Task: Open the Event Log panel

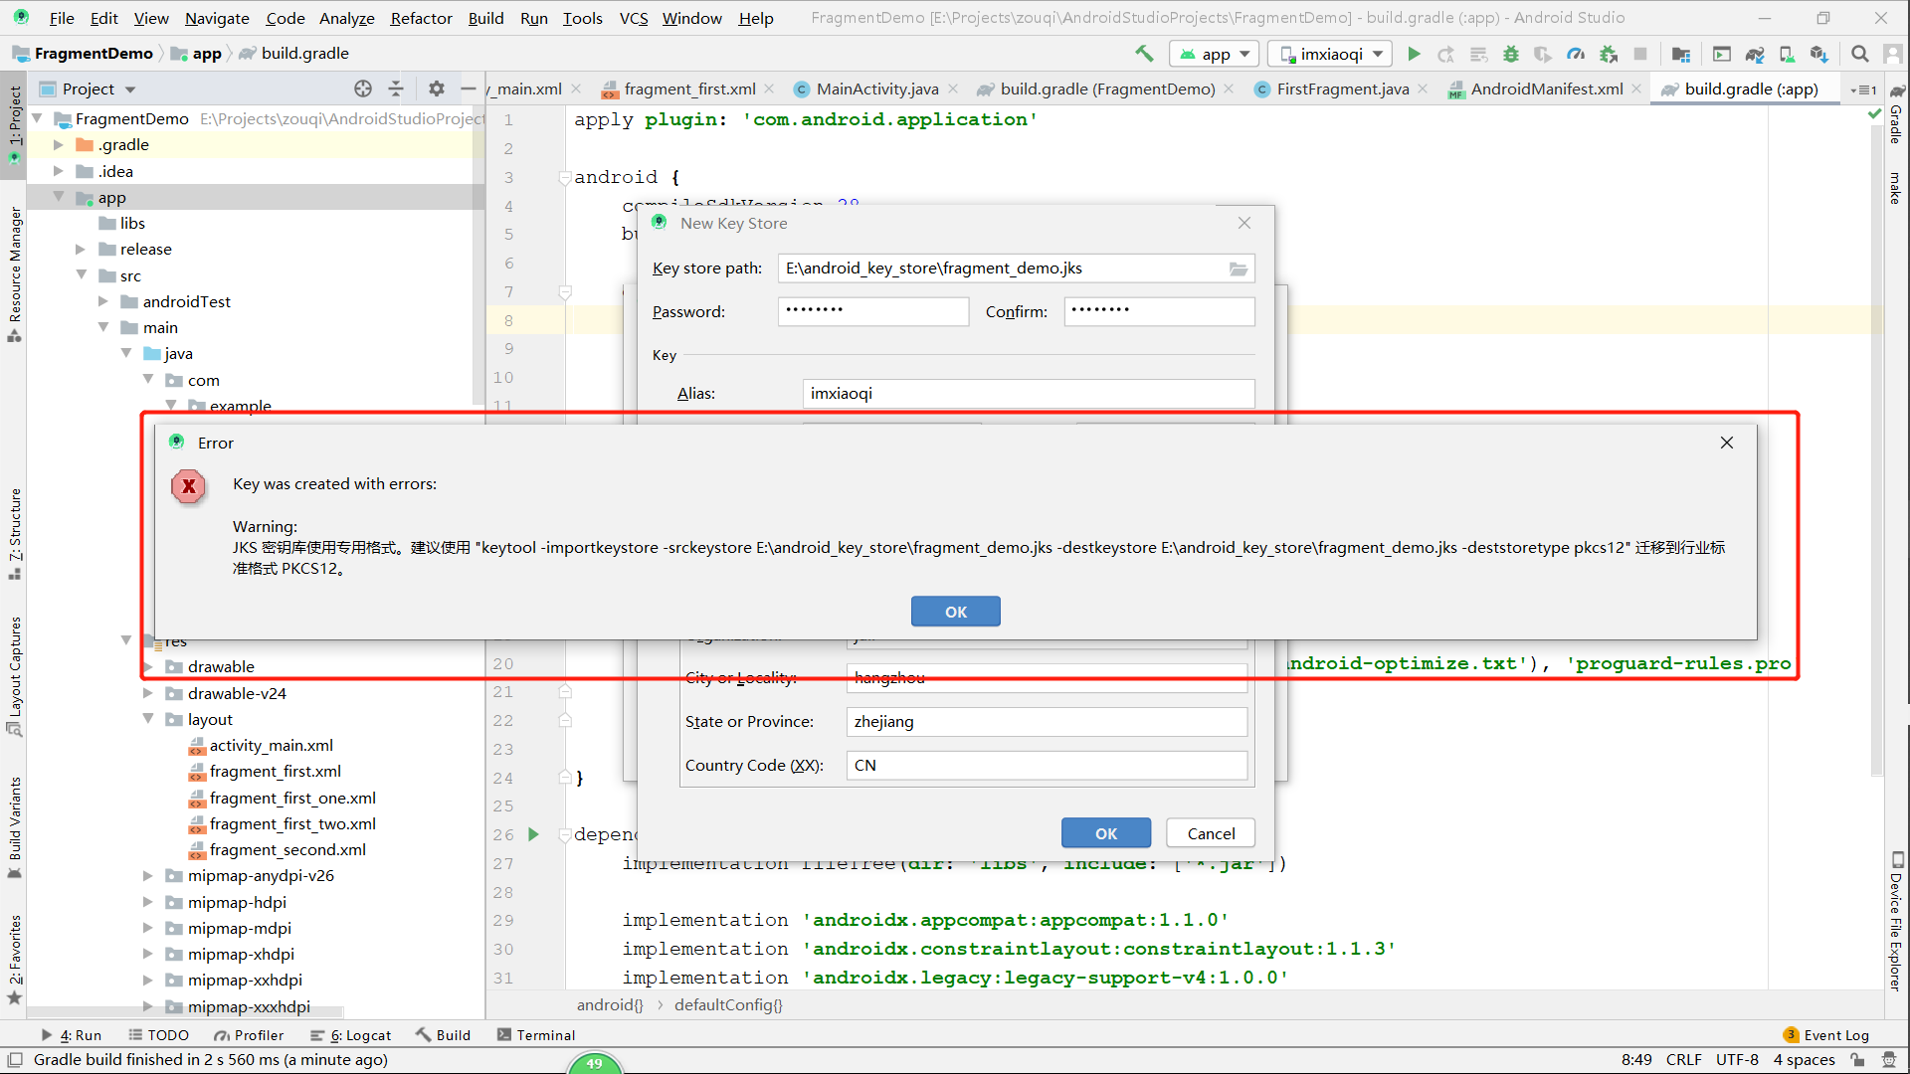Action: tap(1826, 1035)
